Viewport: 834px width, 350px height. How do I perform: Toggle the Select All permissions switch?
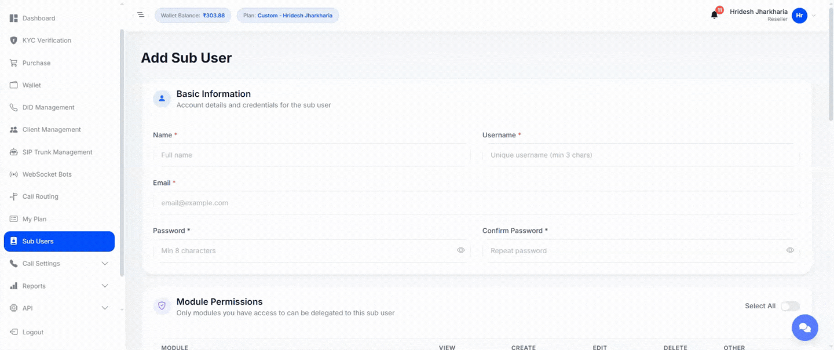(x=790, y=306)
